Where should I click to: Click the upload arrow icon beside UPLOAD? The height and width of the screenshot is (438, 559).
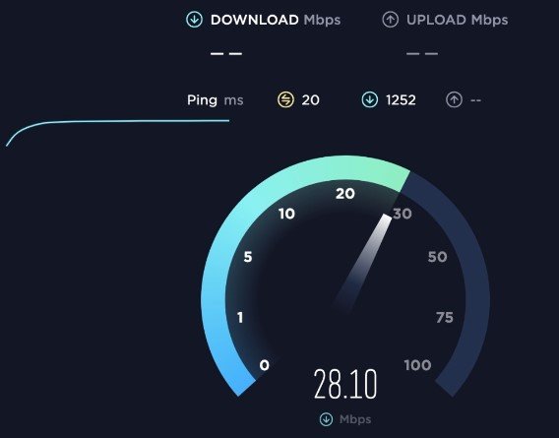pyautogui.click(x=391, y=20)
